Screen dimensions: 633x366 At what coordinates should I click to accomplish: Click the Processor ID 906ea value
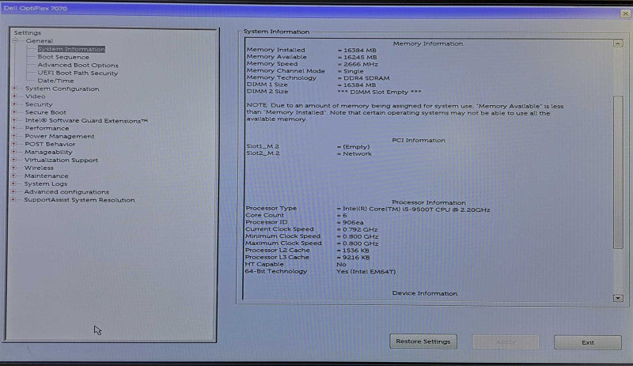[x=350, y=222]
